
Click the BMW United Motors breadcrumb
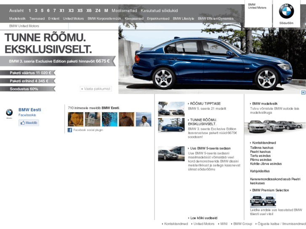point(24,26)
